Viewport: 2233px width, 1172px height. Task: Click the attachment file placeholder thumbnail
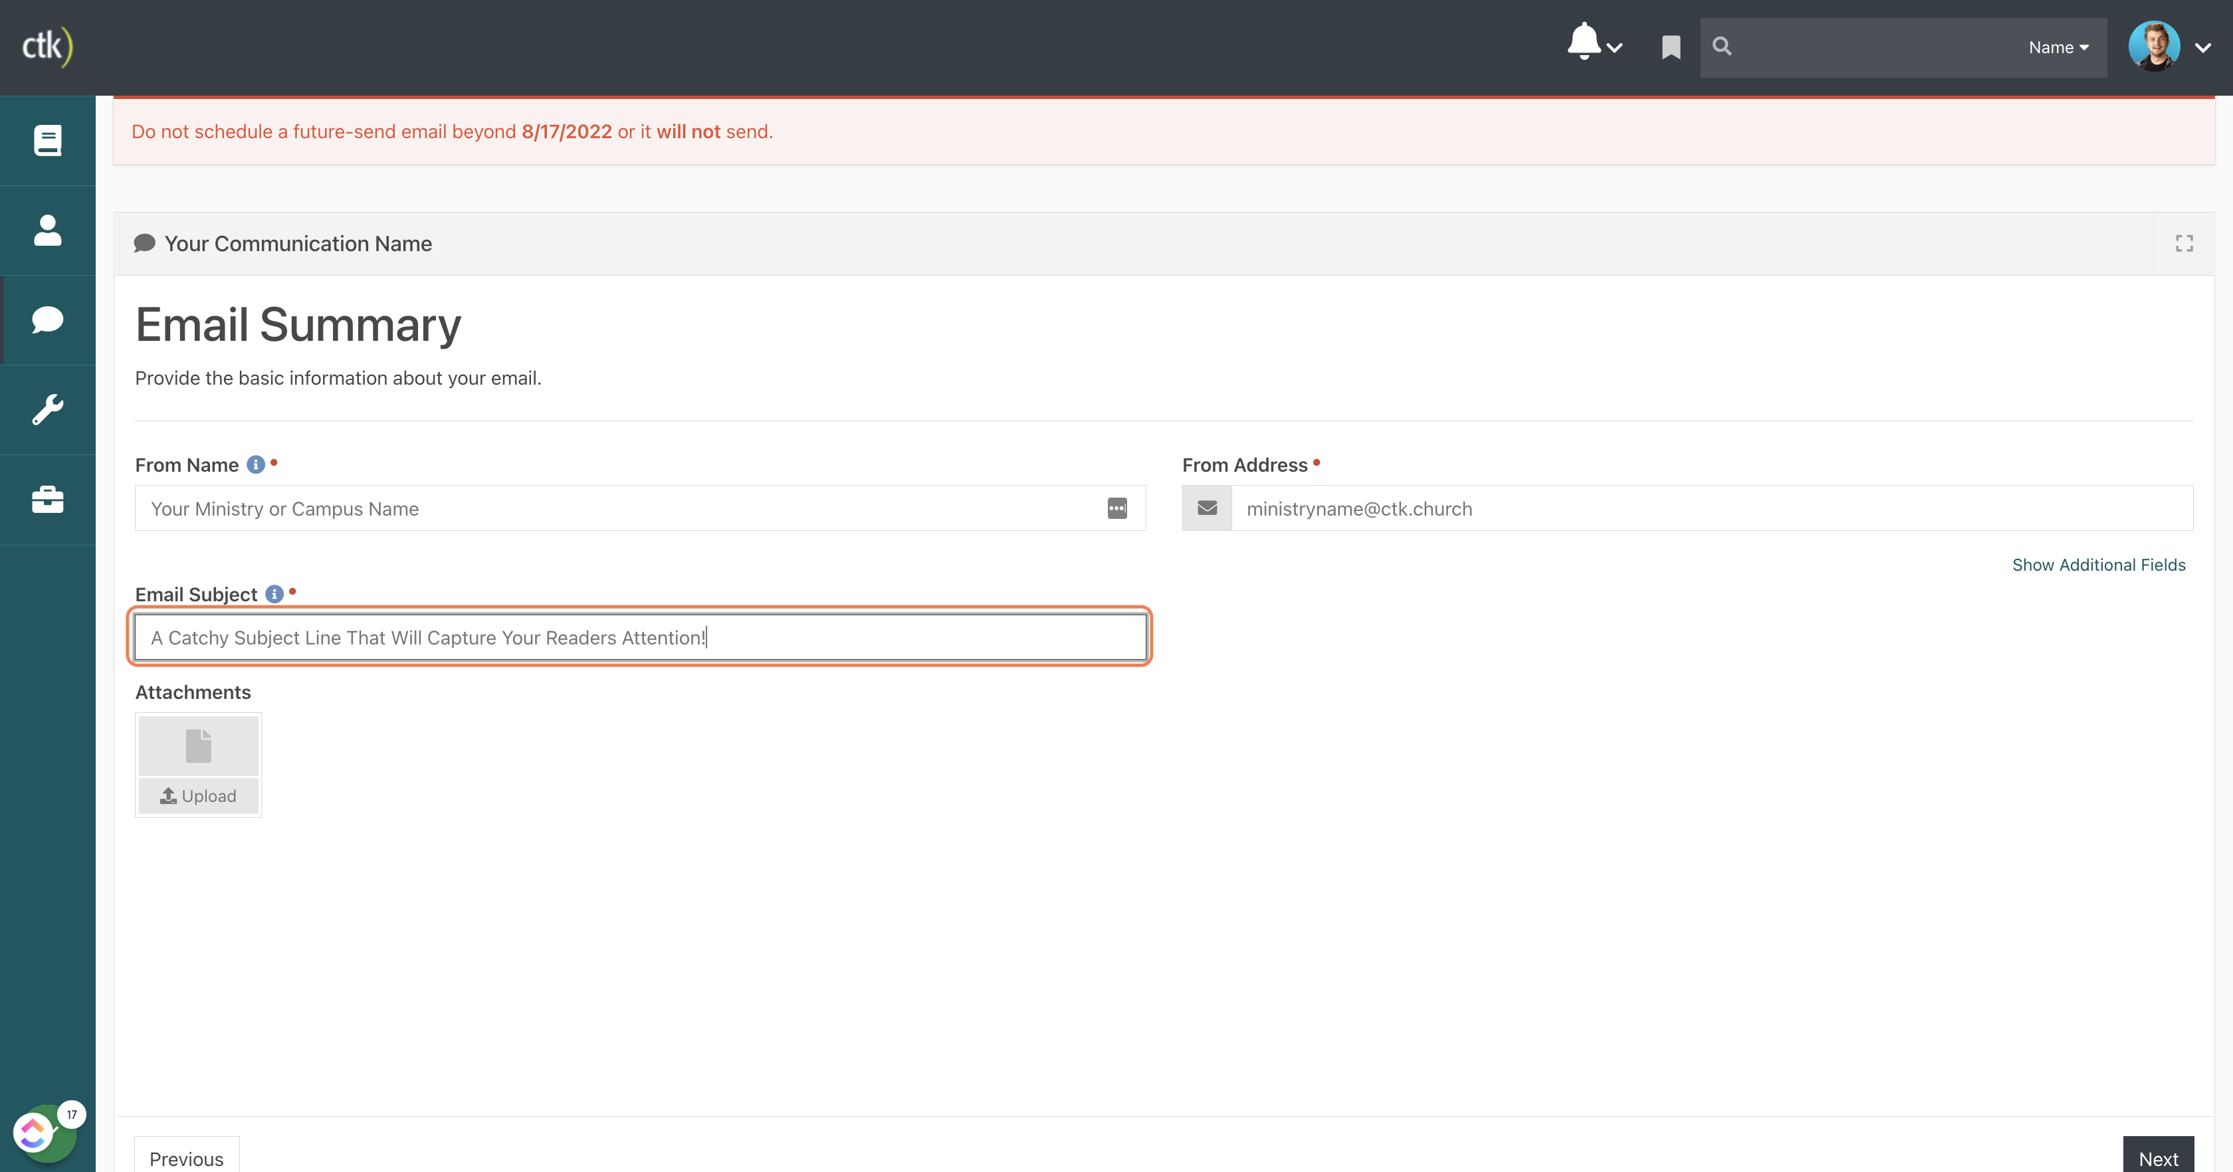tap(199, 745)
